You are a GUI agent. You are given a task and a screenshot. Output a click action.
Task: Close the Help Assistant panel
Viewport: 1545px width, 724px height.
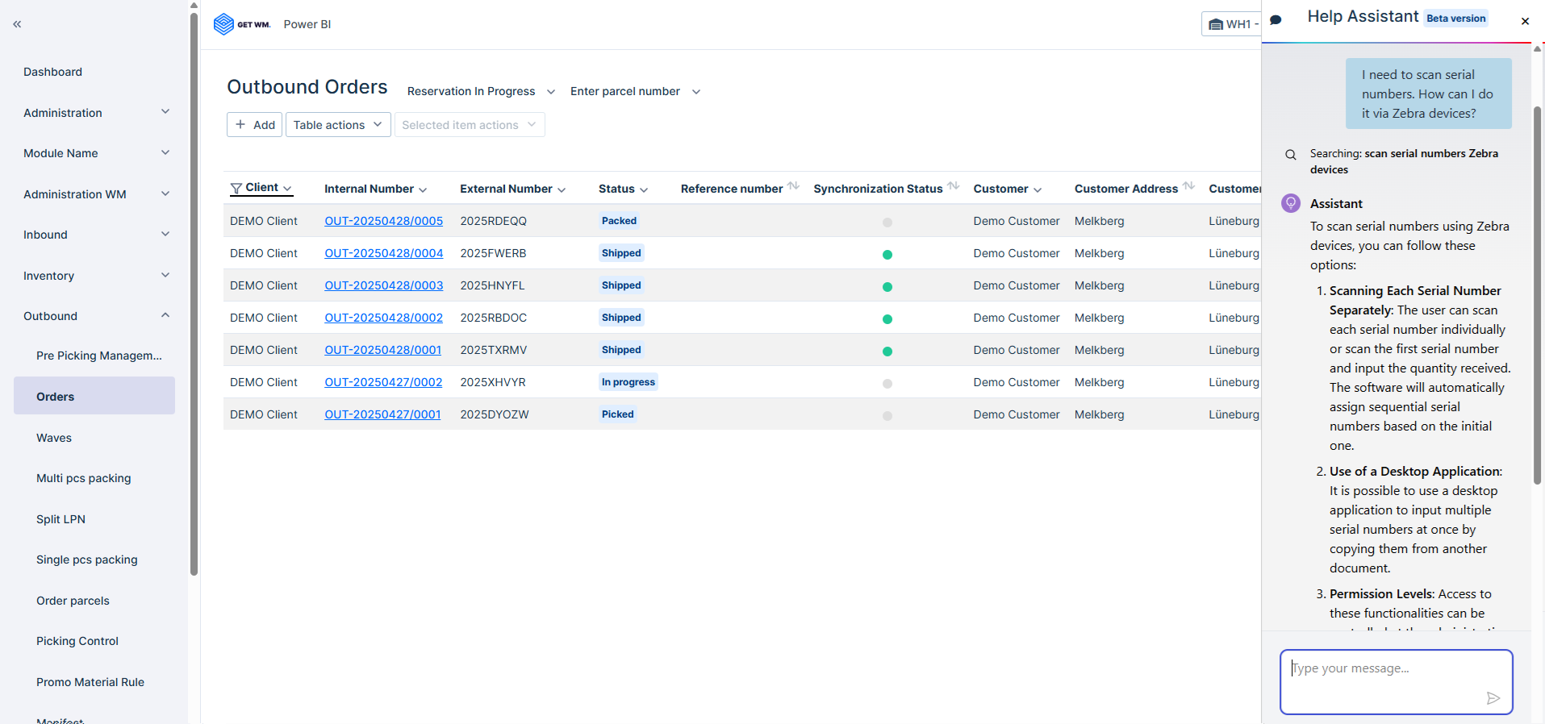coord(1525,22)
